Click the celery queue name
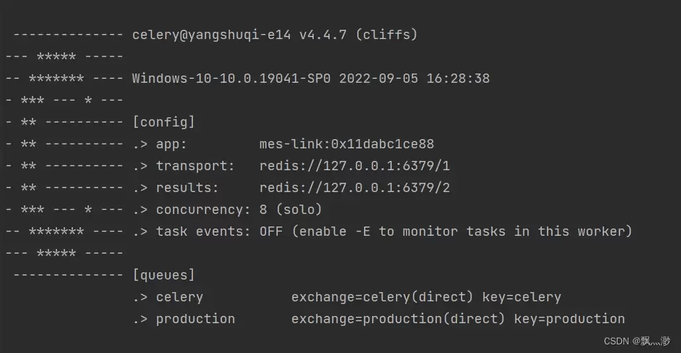This screenshot has width=681, height=353. (180, 297)
